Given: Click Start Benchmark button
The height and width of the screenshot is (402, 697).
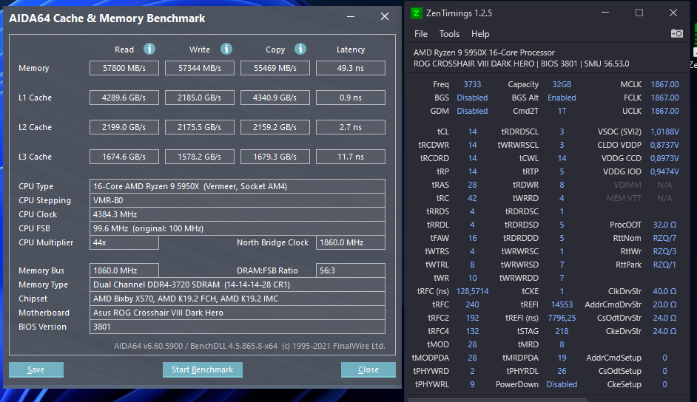Looking at the screenshot, I should pyautogui.click(x=202, y=369).
